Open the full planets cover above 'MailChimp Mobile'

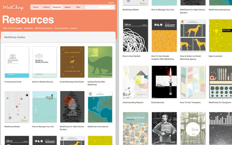[x=17, y=107]
